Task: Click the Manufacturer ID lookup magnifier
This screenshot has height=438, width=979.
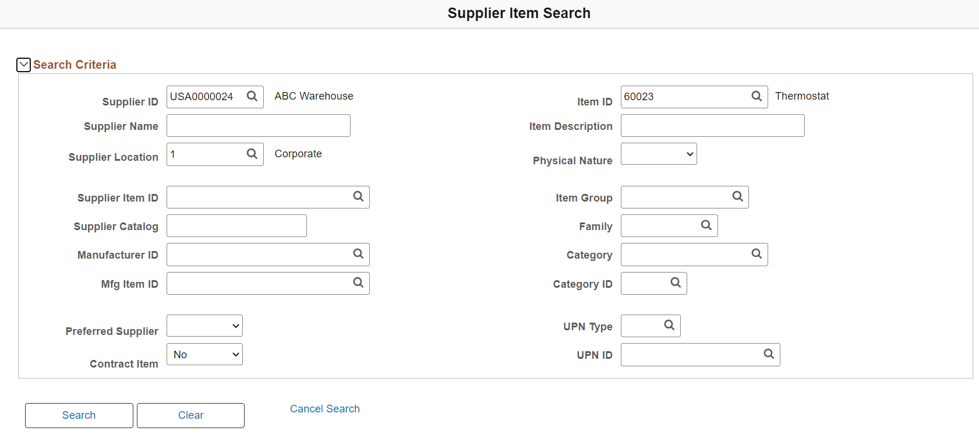Action: (358, 254)
